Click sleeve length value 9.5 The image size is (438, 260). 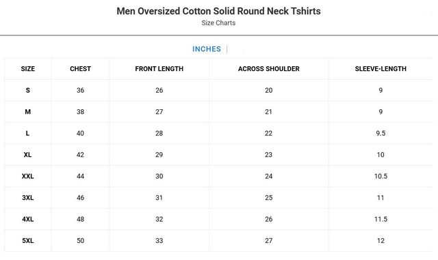(381, 133)
